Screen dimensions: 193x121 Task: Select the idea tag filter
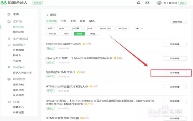66,34
